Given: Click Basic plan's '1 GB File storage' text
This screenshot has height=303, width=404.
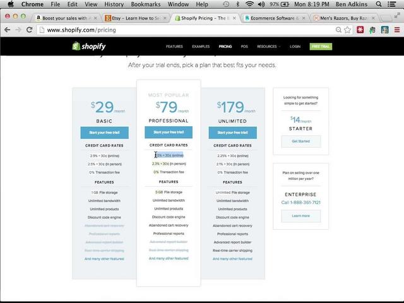Looking at the screenshot, I should click(104, 193).
